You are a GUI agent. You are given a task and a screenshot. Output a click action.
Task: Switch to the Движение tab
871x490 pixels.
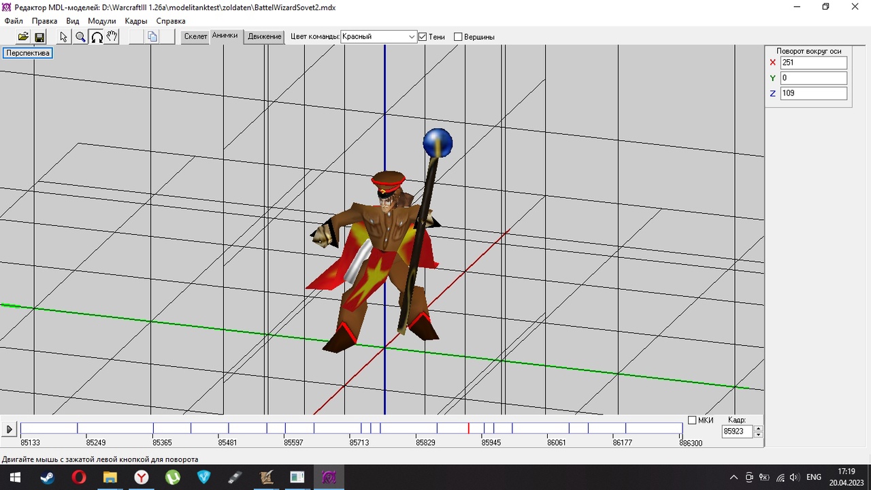pos(265,37)
